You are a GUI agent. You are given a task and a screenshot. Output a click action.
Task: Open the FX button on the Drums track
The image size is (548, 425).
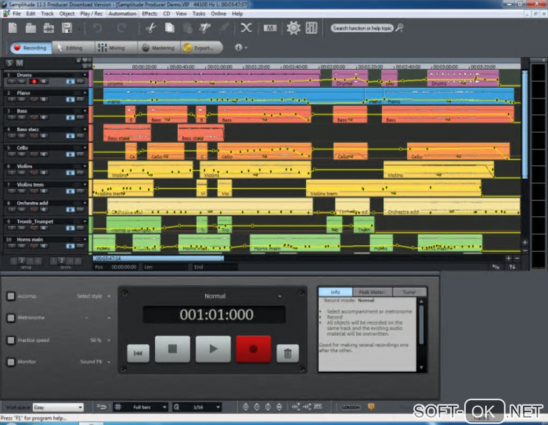(81, 82)
